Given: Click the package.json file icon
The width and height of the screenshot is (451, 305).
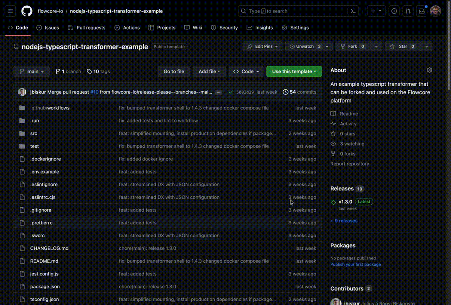Looking at the screenshot, I should (22, 287).
